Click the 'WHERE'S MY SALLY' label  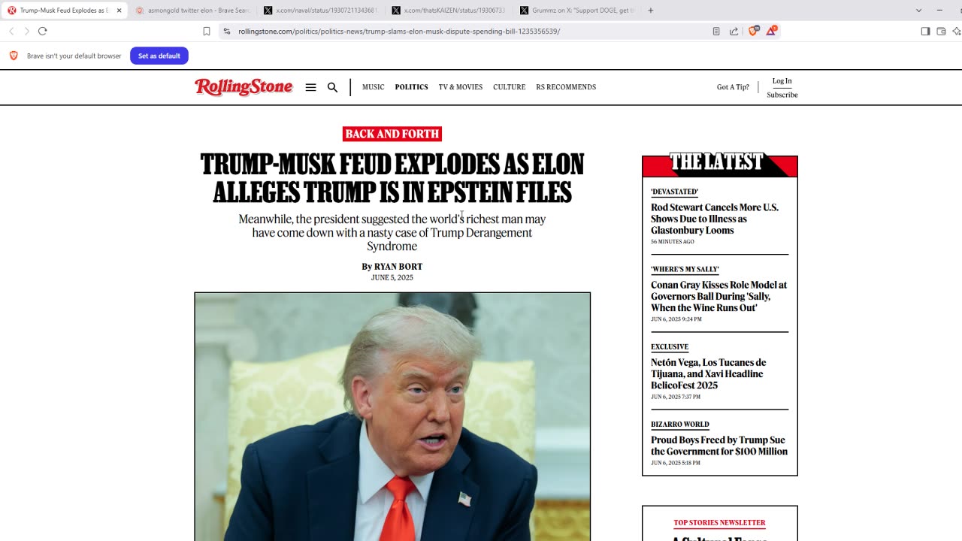click(685, 269)
